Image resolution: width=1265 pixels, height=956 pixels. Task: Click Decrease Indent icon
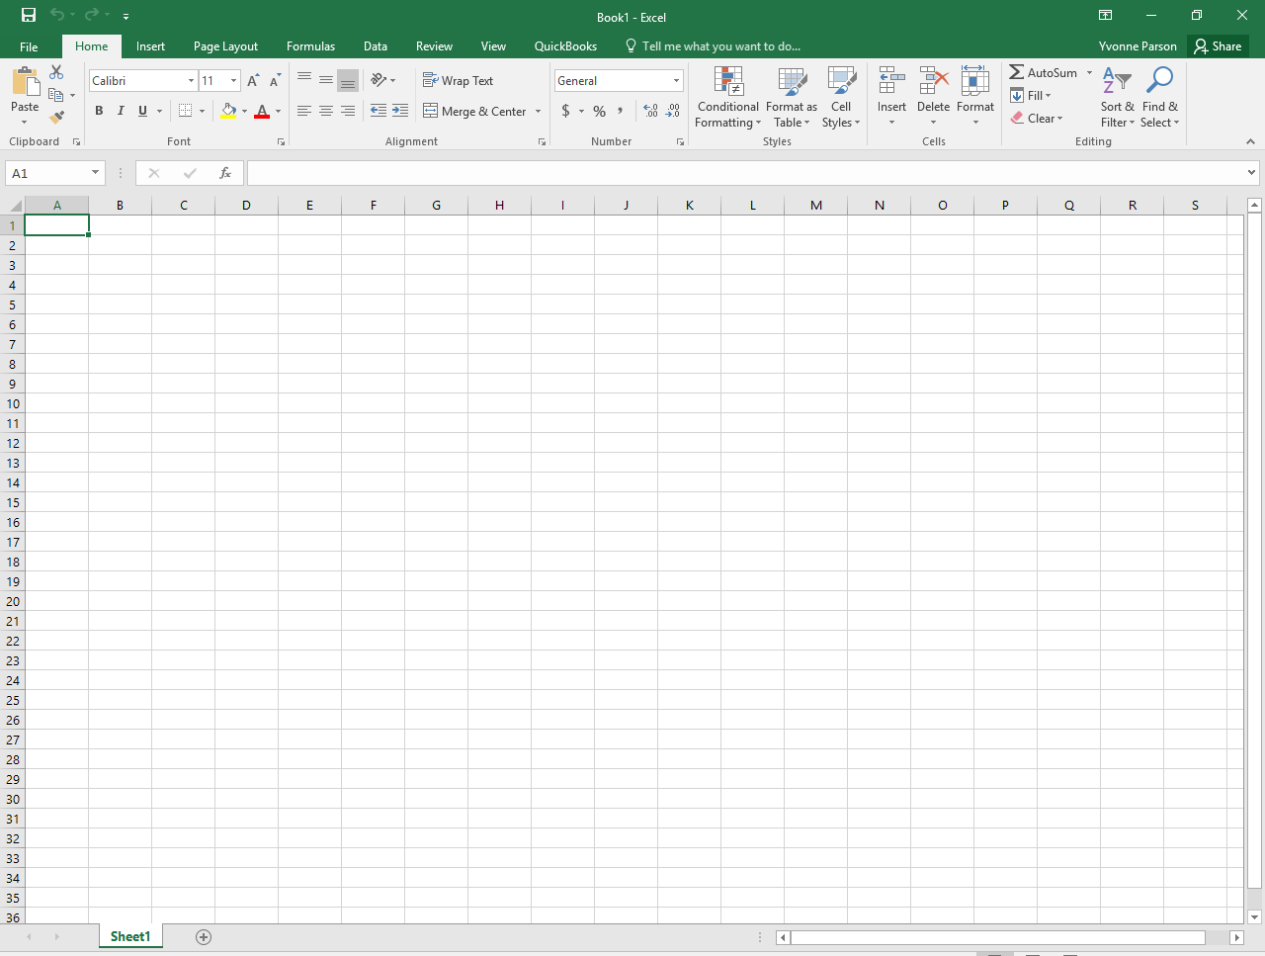(379, 111)
